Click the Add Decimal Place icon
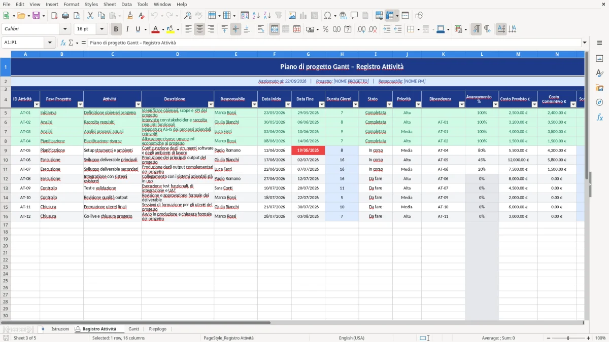 point(361,29)
